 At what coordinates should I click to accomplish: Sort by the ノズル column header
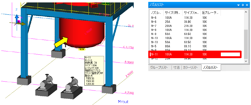click(x=157, y=13)
